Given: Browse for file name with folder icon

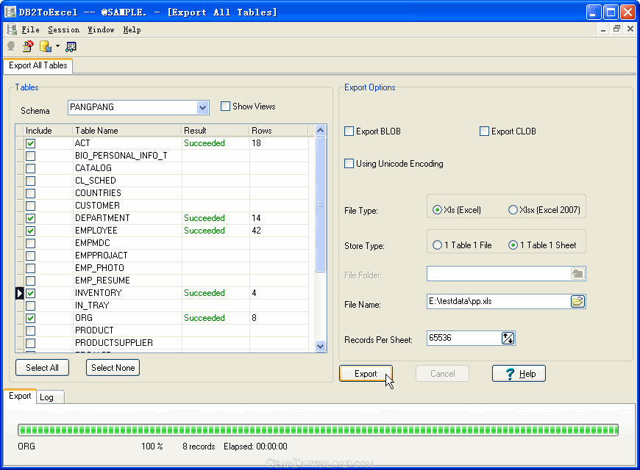Looking at the screenshot, I should coord(577,302).
